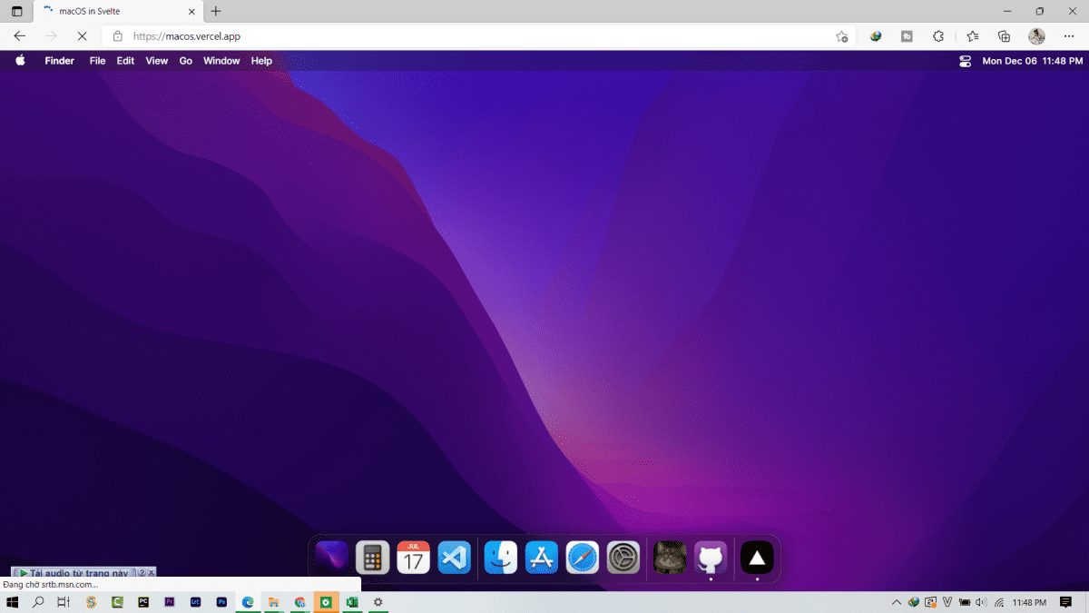This screenshot has width=1089, height=613.
Task: Open the Calculator app in the dock
Action: (372, 557)
